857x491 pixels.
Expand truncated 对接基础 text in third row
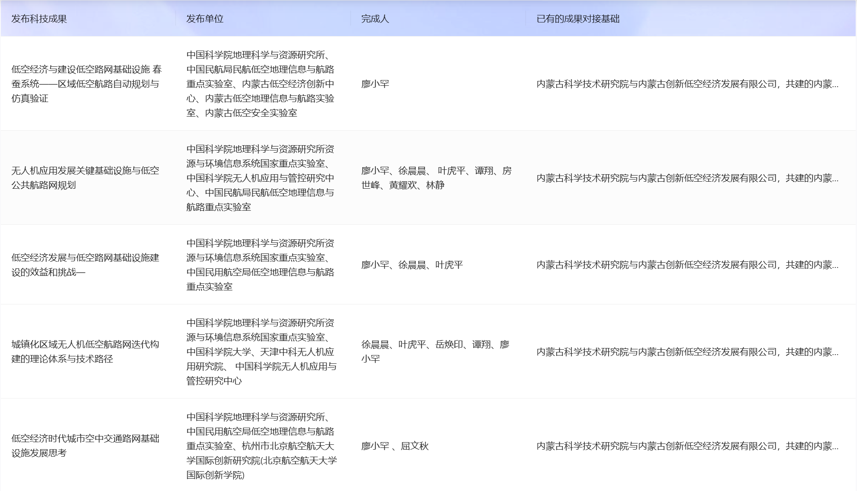[687, 265]
